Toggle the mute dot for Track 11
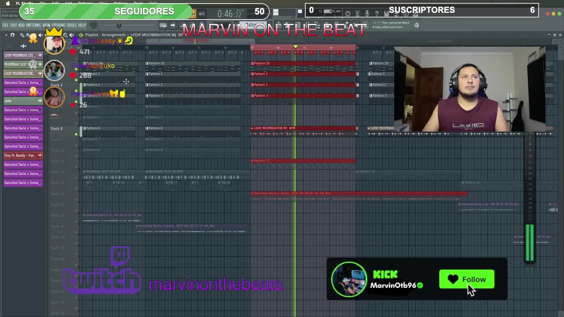Screen dimensions: 564x317 tap(76, 166)
